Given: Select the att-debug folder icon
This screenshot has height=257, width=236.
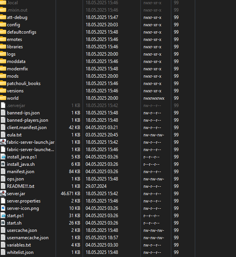Looking at the screenshot, I should click(x=3, y=17).
